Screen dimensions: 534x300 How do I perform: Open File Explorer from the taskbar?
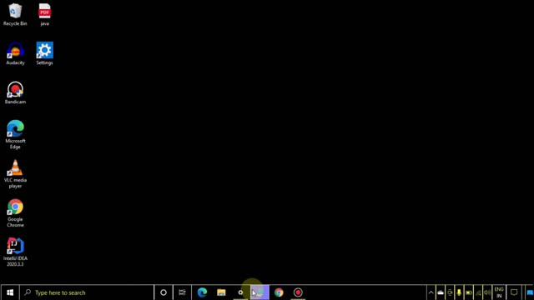pos(221,292)
